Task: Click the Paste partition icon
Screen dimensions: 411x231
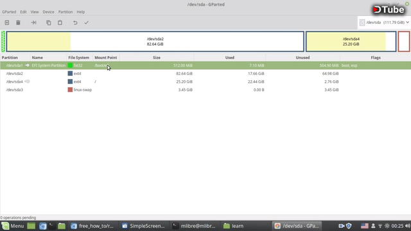Action: tap(60, 22)
